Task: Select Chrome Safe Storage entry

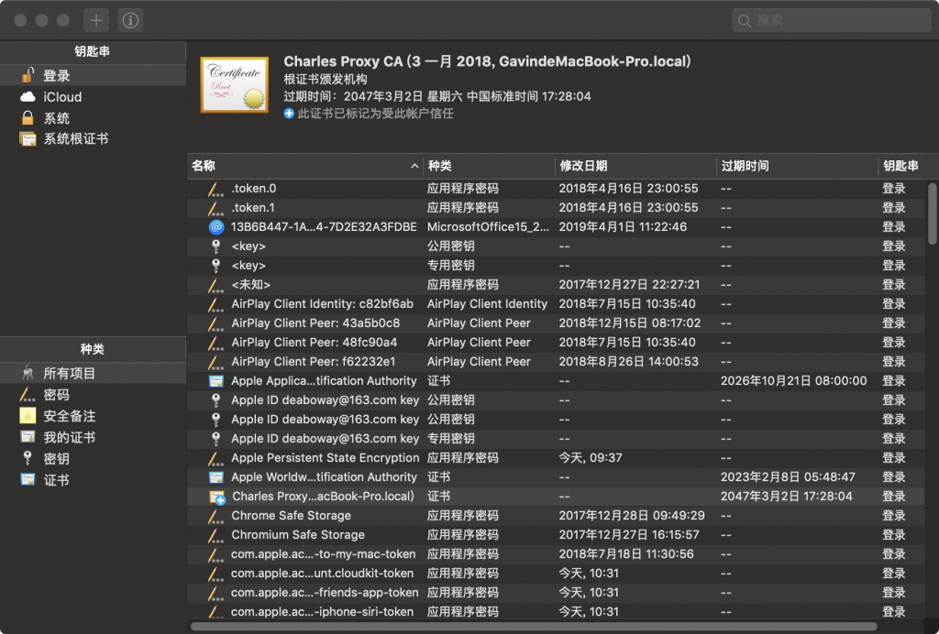Action: click(291, 516)
